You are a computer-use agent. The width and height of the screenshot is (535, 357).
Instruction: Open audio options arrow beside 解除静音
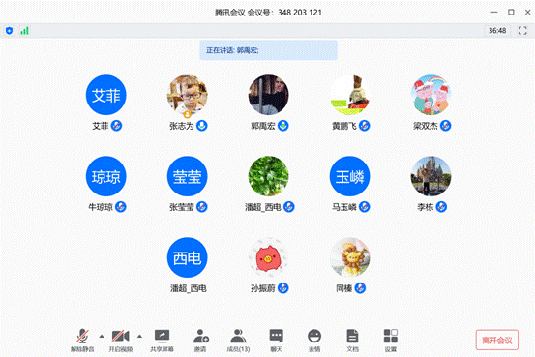pyautogui.click(x=102, y=336)
